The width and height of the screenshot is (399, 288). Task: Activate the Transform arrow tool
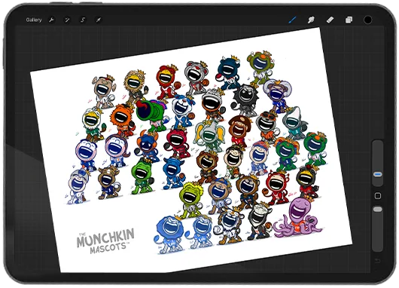(x=98, y=20)
